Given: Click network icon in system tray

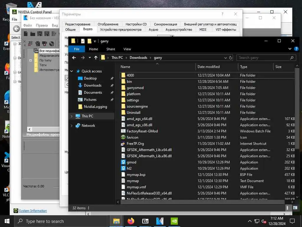Looking at the screenshot, I should (x=257, y=221).
